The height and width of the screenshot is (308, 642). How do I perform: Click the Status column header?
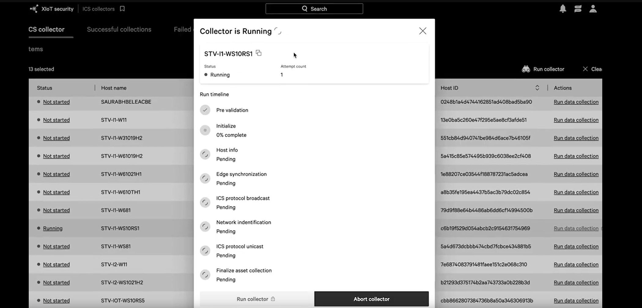point(45,88)
